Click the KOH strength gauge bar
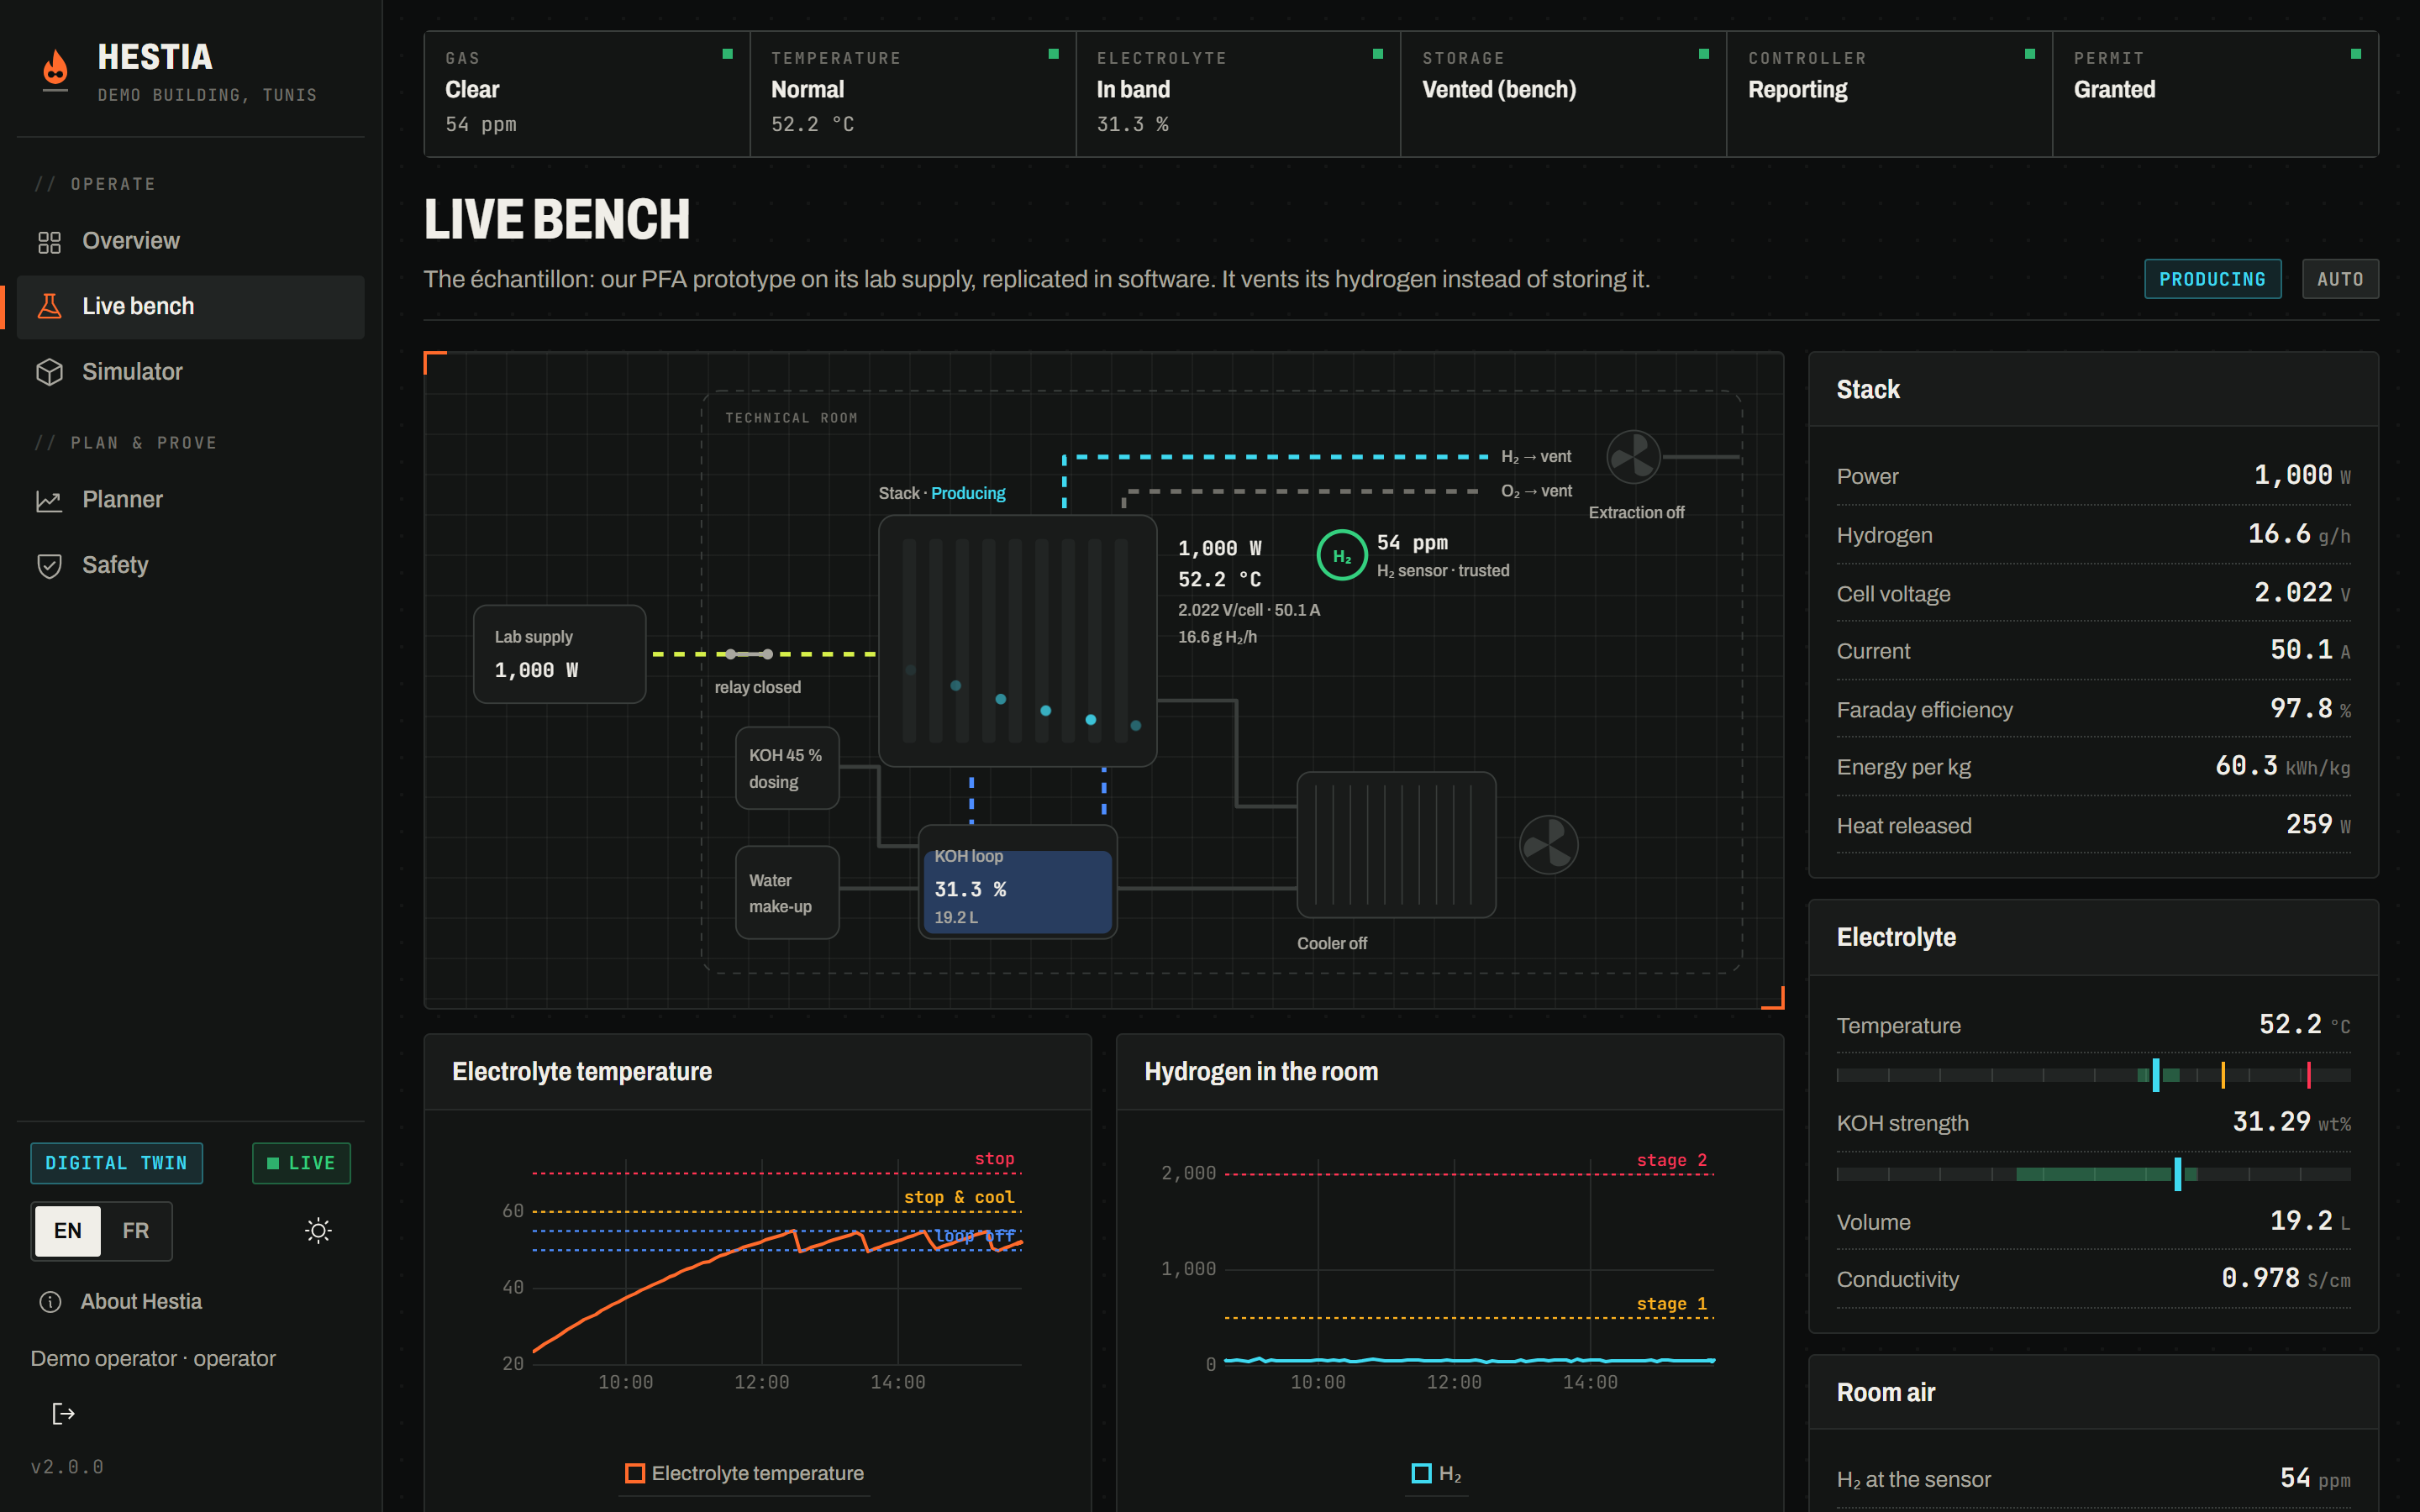This screenshot has width=2420, height=1512. click(x=2093, y=1174)
